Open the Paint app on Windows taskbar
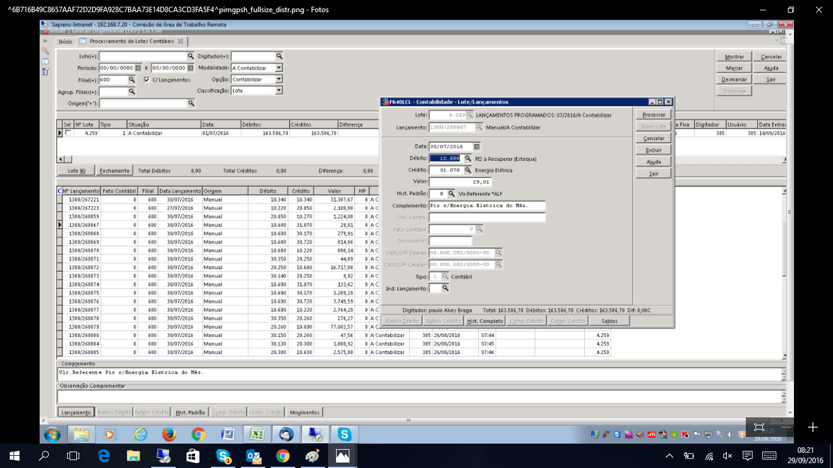This screenshot has height=468, width=833. pyautogui.click(x=312, y=456)
